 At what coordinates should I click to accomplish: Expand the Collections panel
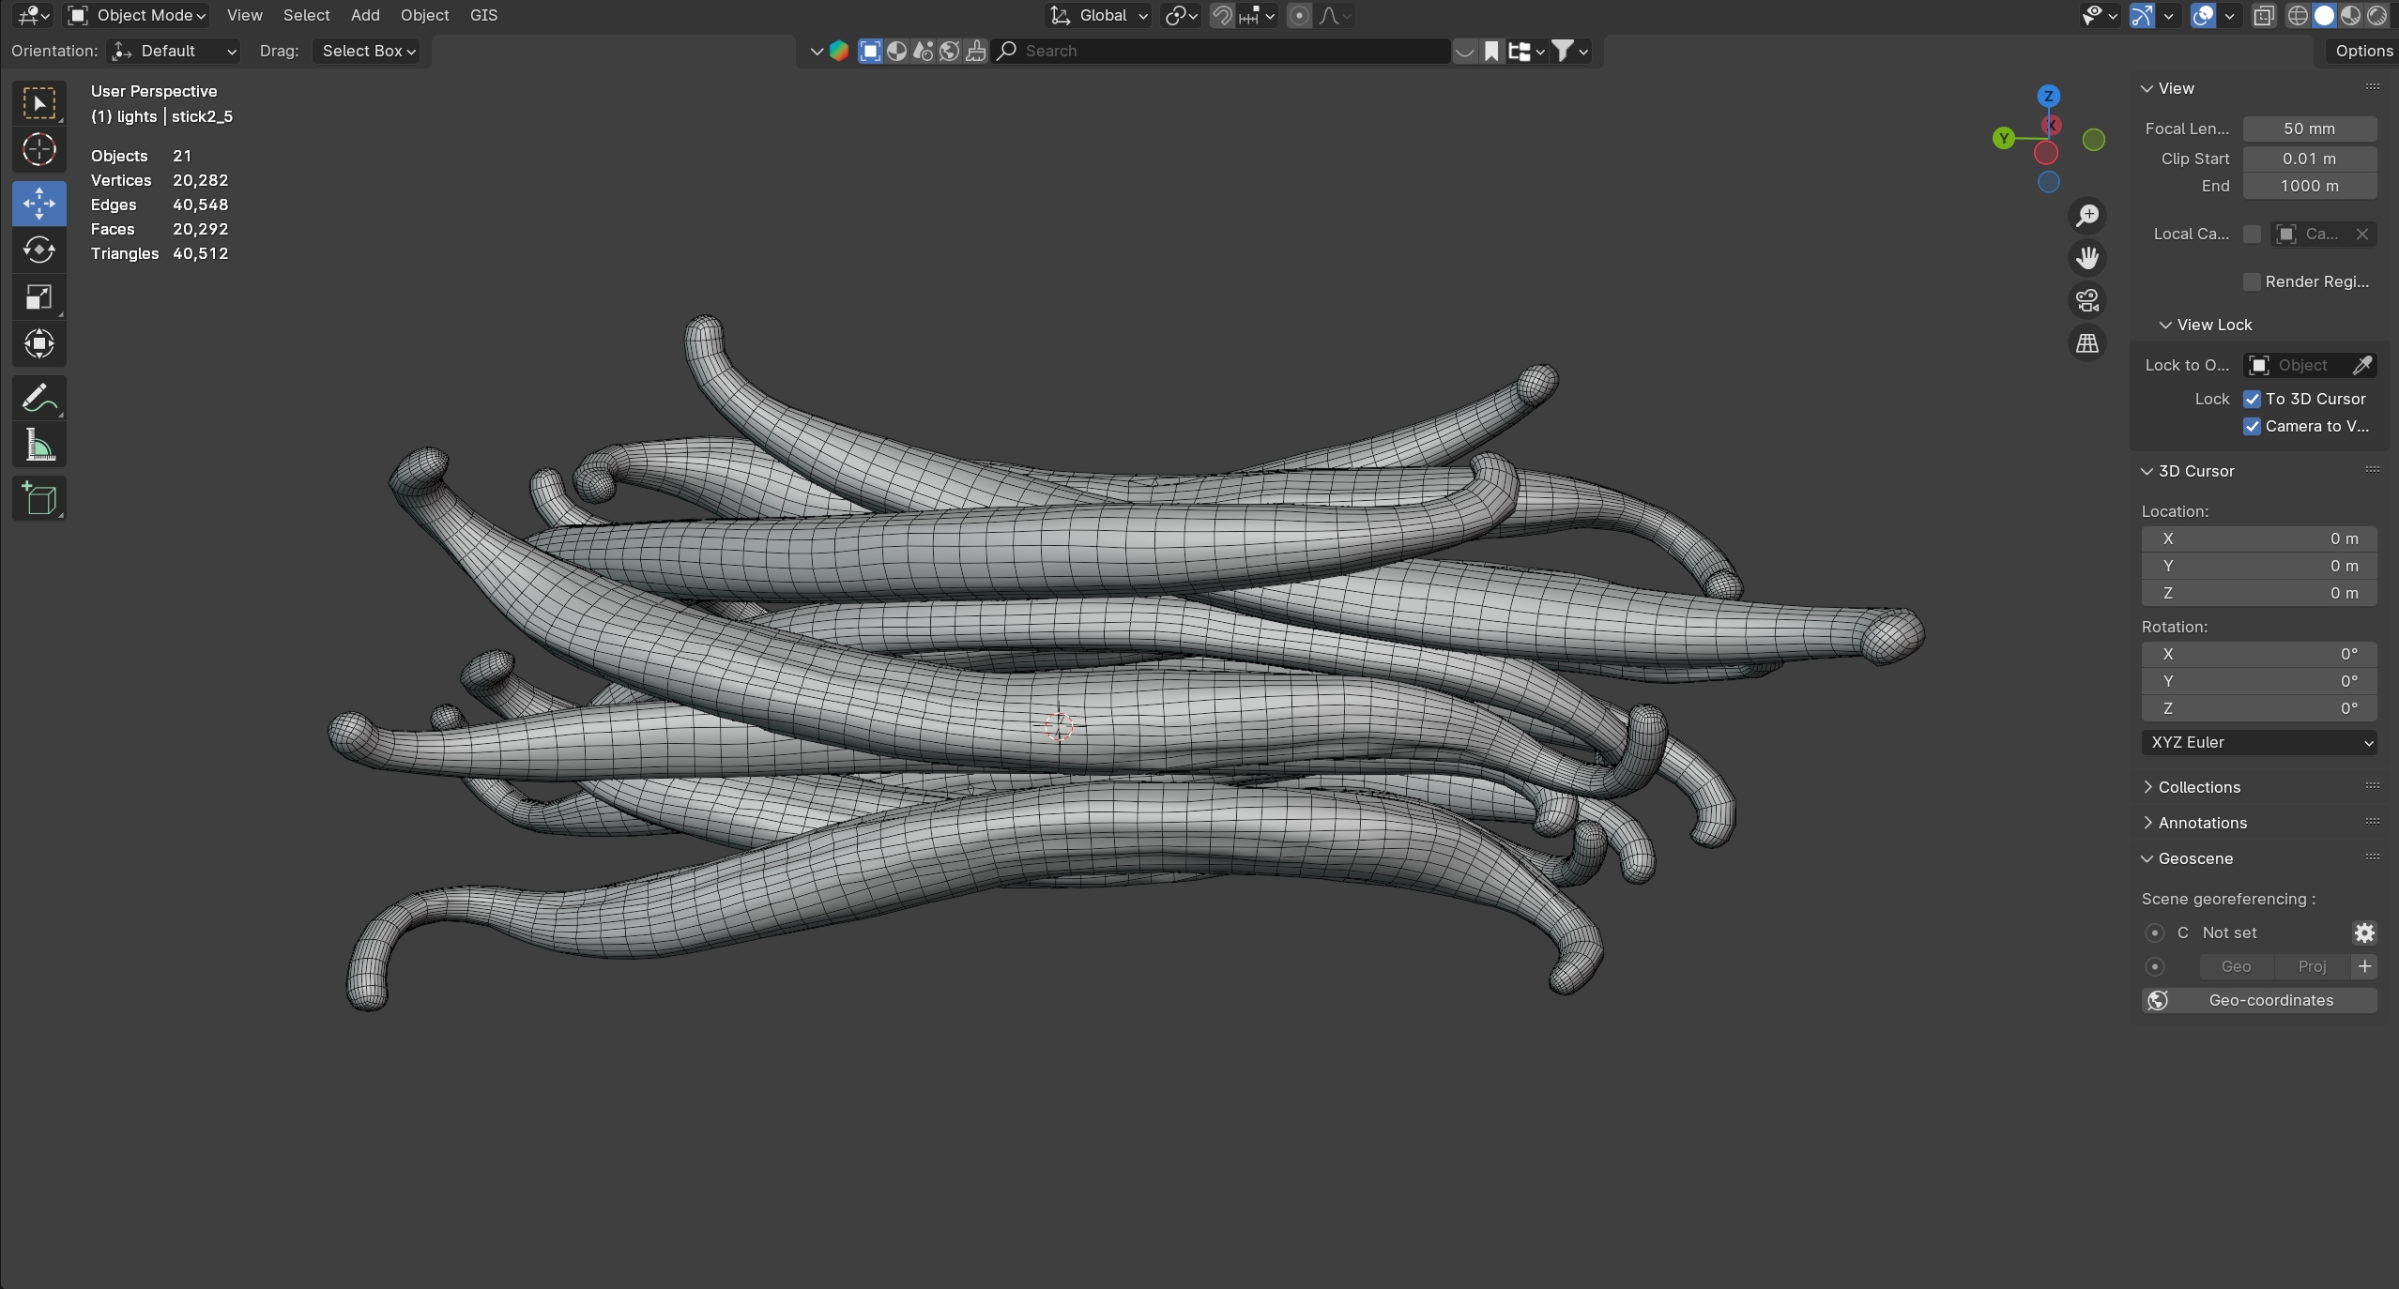click(x=2198, y=787)
